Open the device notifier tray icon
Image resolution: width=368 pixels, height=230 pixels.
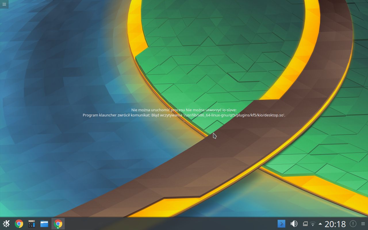coord(305,224)
